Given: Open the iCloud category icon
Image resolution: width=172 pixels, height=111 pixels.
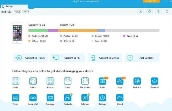Looking at the screenshot, I should click(x=120, y=98).
